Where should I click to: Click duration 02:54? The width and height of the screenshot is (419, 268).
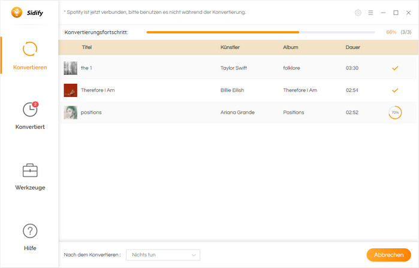tap(352, 90)
